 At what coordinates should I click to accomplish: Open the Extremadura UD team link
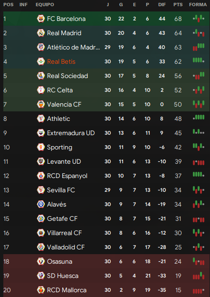71,133
